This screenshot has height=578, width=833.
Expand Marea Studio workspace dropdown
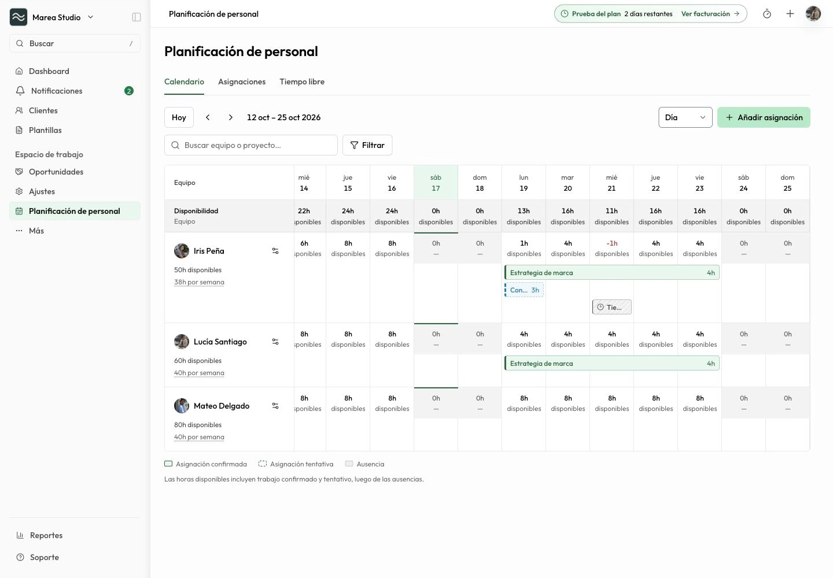coord(90,17)
